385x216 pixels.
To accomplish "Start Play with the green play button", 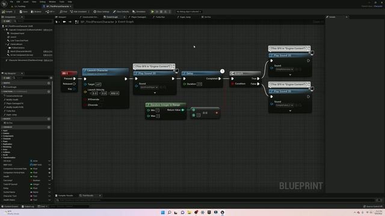I will click(152, 11).
